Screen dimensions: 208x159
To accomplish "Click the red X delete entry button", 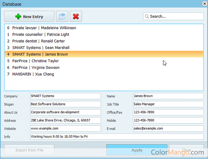I will pos(76,17).
